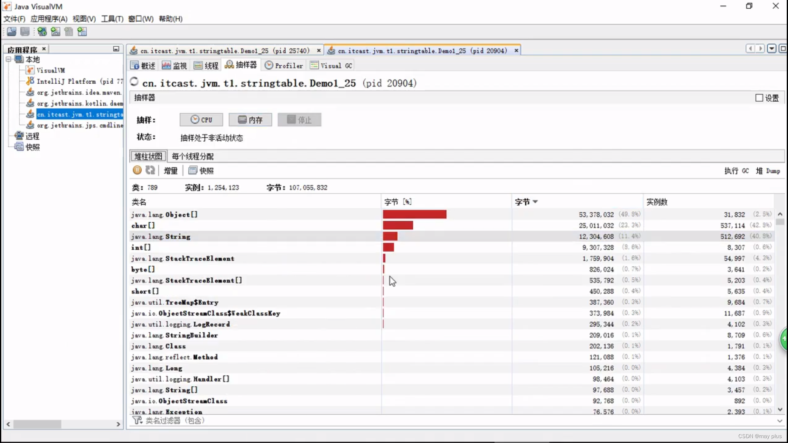Open the document tabs list dropdown
788x443 pixels.
pos(772,49)
